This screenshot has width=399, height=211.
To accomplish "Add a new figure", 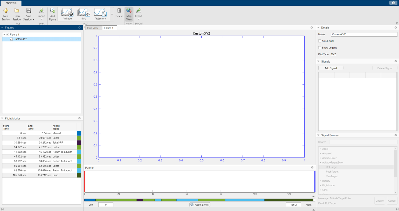I will pos(53,14).
